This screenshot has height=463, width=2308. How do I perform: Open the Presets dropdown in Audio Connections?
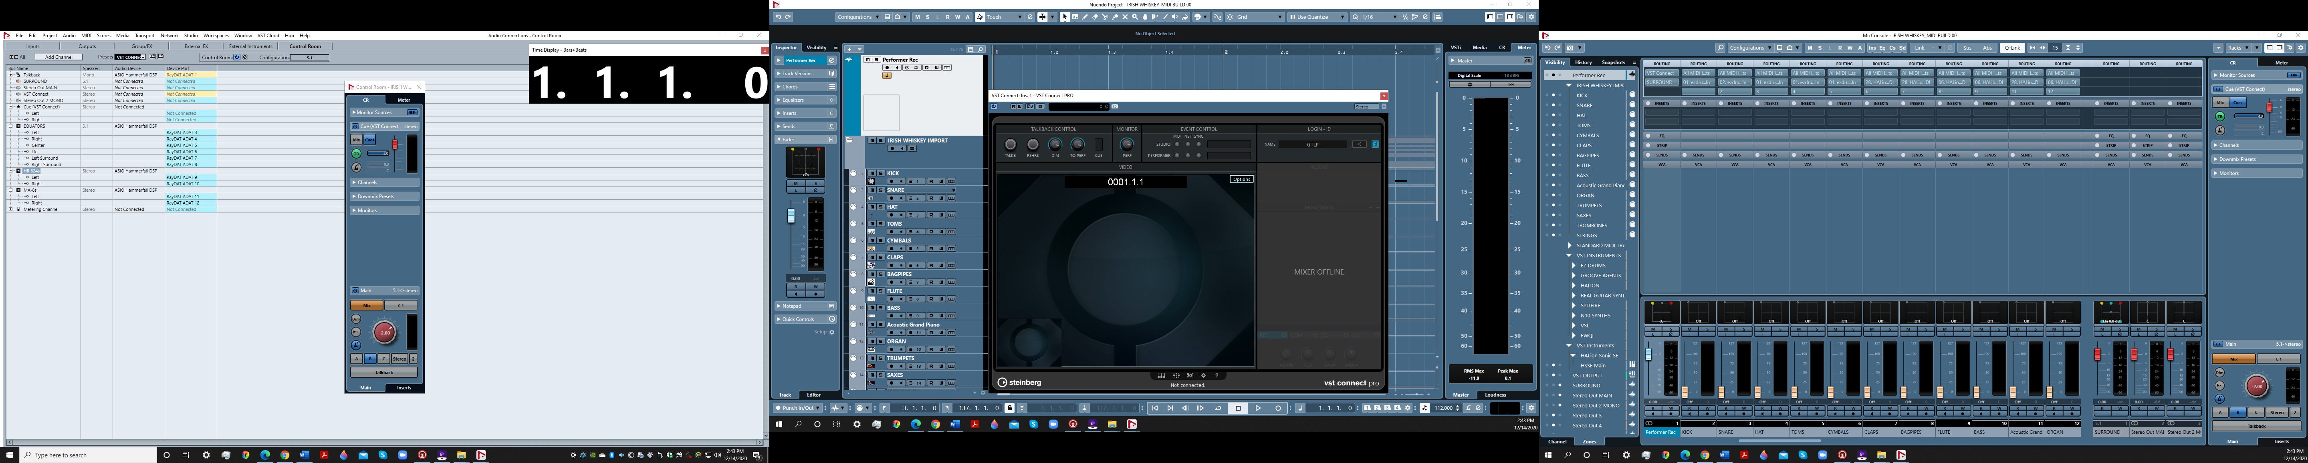click(x=130, y=57)
